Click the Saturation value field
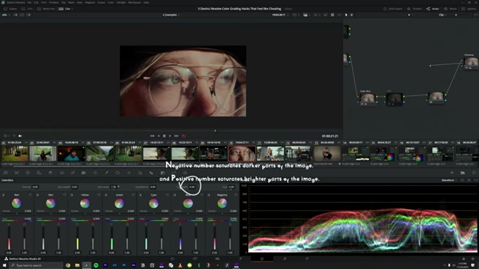479x269 pixels. [x=114, y=187]
